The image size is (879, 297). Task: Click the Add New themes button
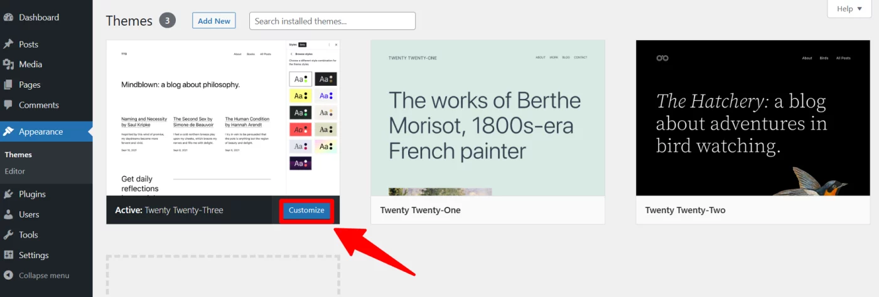[214, 21]
